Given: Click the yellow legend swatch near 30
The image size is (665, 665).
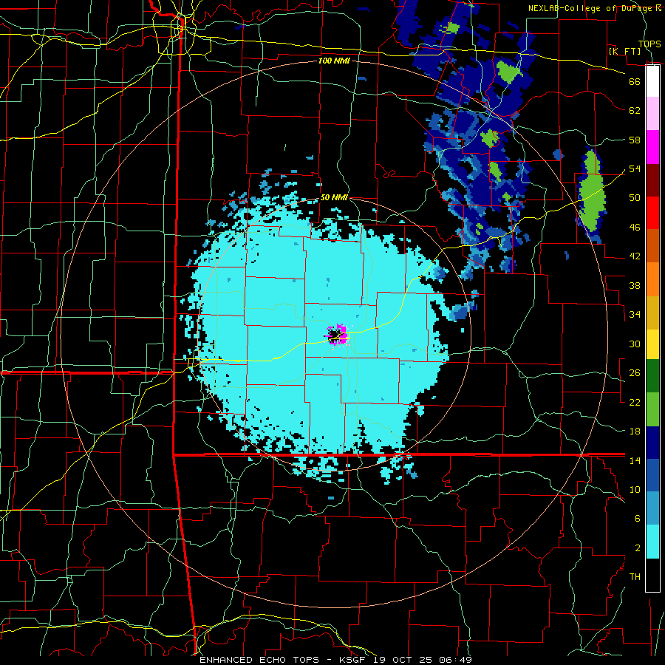Looking at the screenshot, I should [652, 344].
